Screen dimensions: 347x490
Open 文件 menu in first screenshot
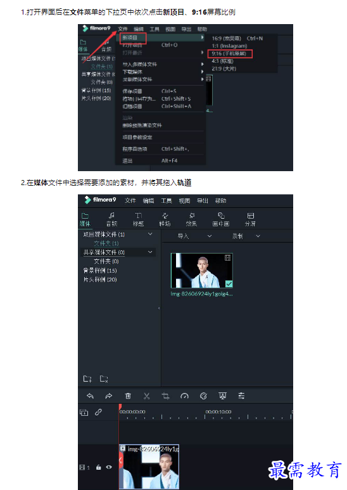(123, 29)
